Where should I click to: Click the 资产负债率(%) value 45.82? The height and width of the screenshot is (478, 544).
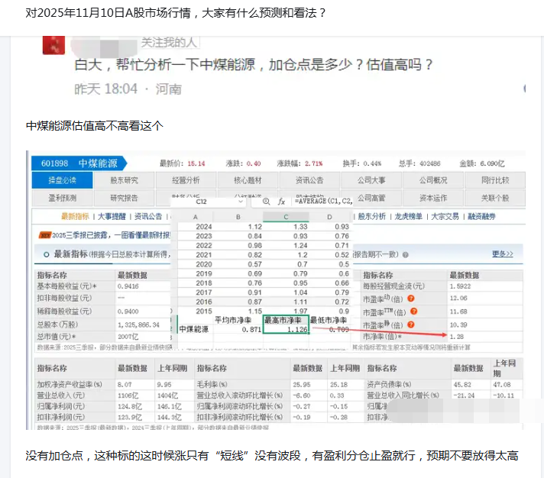462,385
